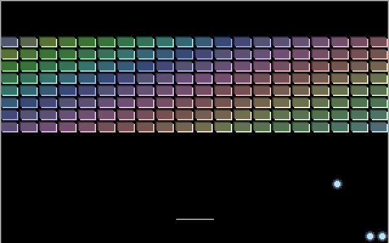Select the last brick in the third row
This screenshot has width=389, height=243.
click(x=379, y=66)
